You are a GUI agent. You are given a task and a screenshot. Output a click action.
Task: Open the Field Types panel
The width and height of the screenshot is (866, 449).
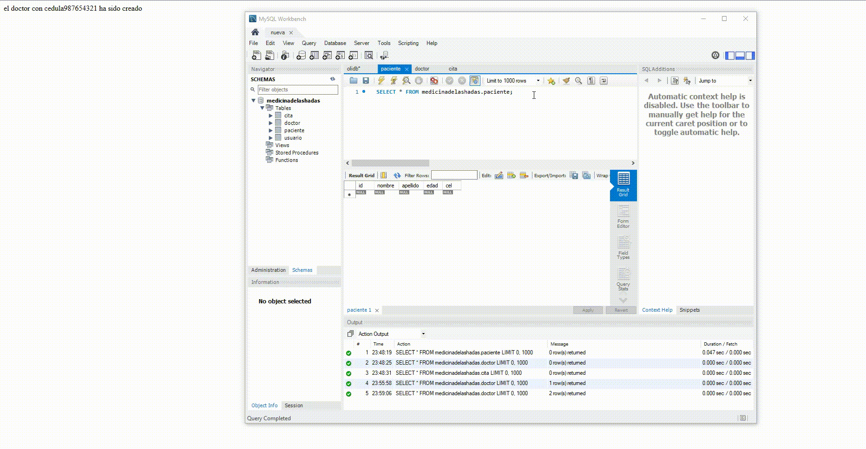tap(623, 247)
